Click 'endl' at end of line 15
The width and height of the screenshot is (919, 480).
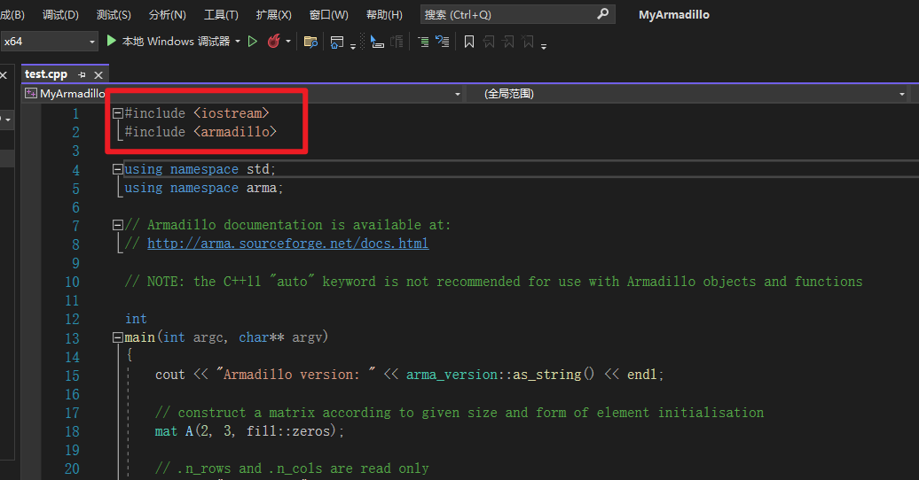pyautogui.click(x=641, y=375)
